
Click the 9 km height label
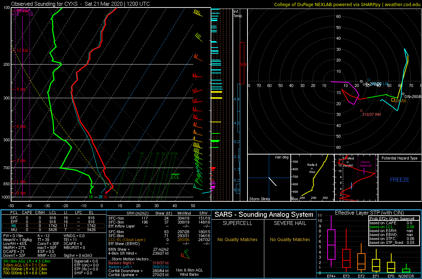[22, 89]
